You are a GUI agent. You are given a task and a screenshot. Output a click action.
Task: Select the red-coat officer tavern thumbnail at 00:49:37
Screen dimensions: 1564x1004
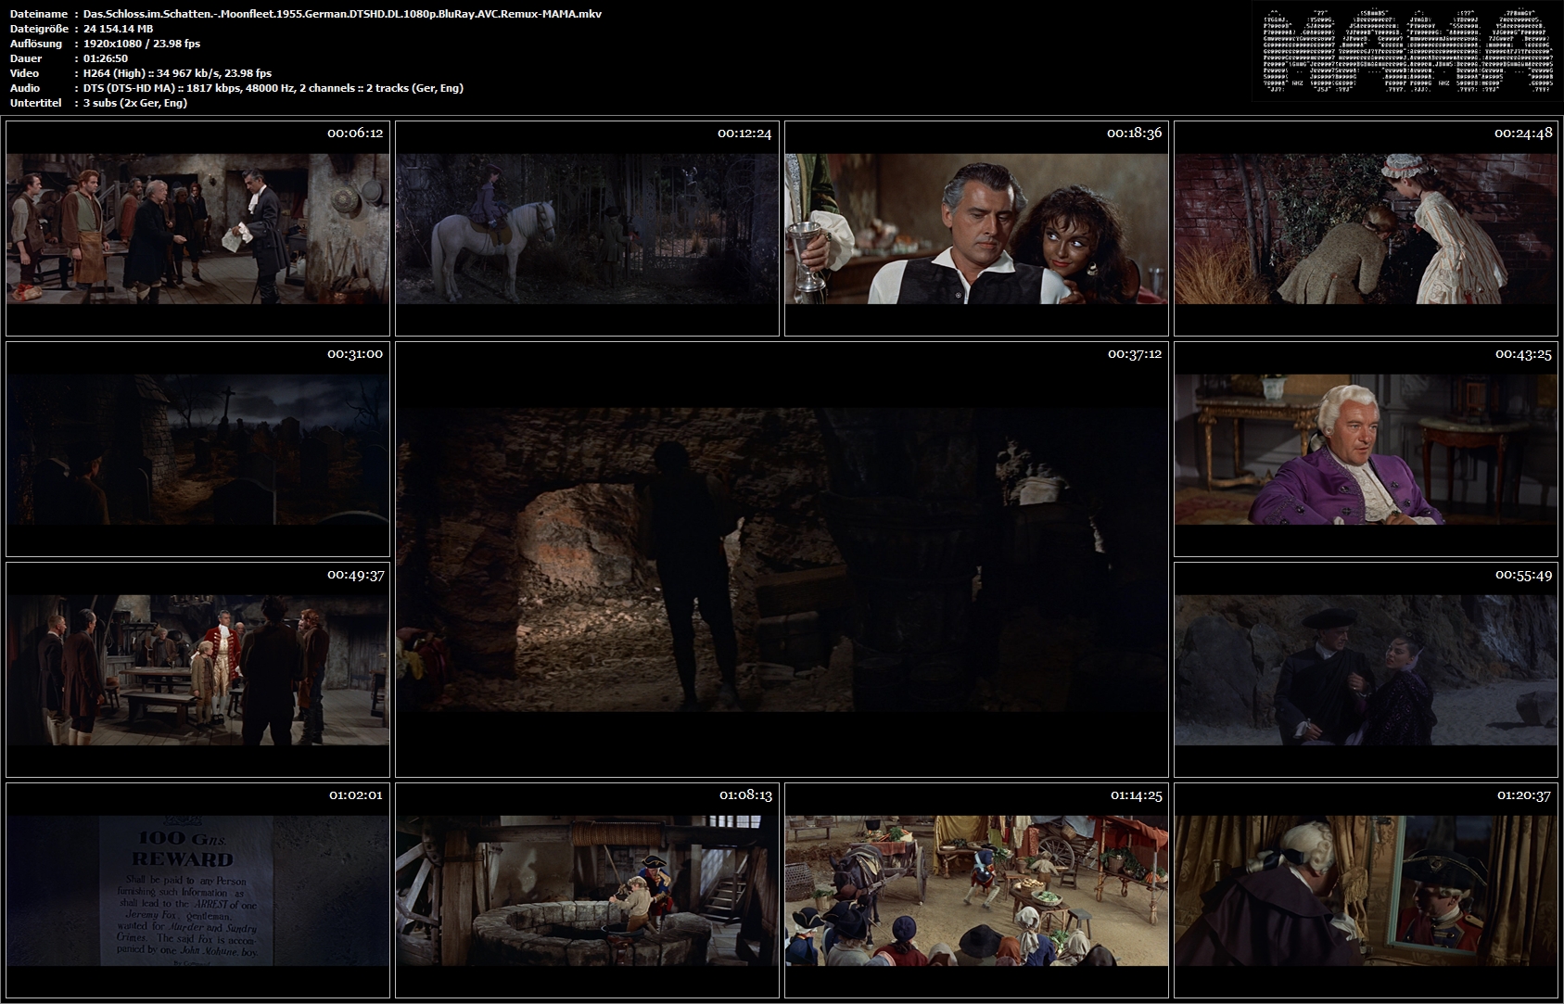click(197, 669)
